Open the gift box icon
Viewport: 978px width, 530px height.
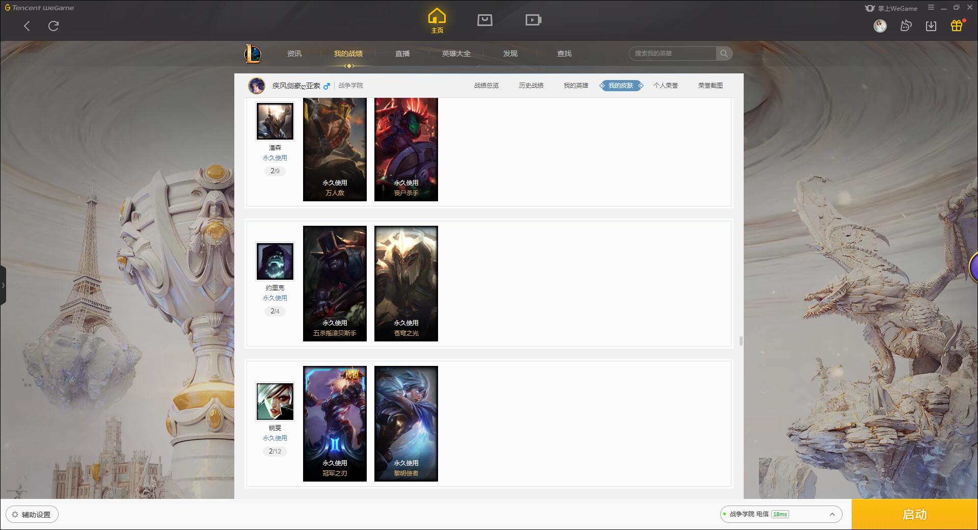(x=957, y=25)
